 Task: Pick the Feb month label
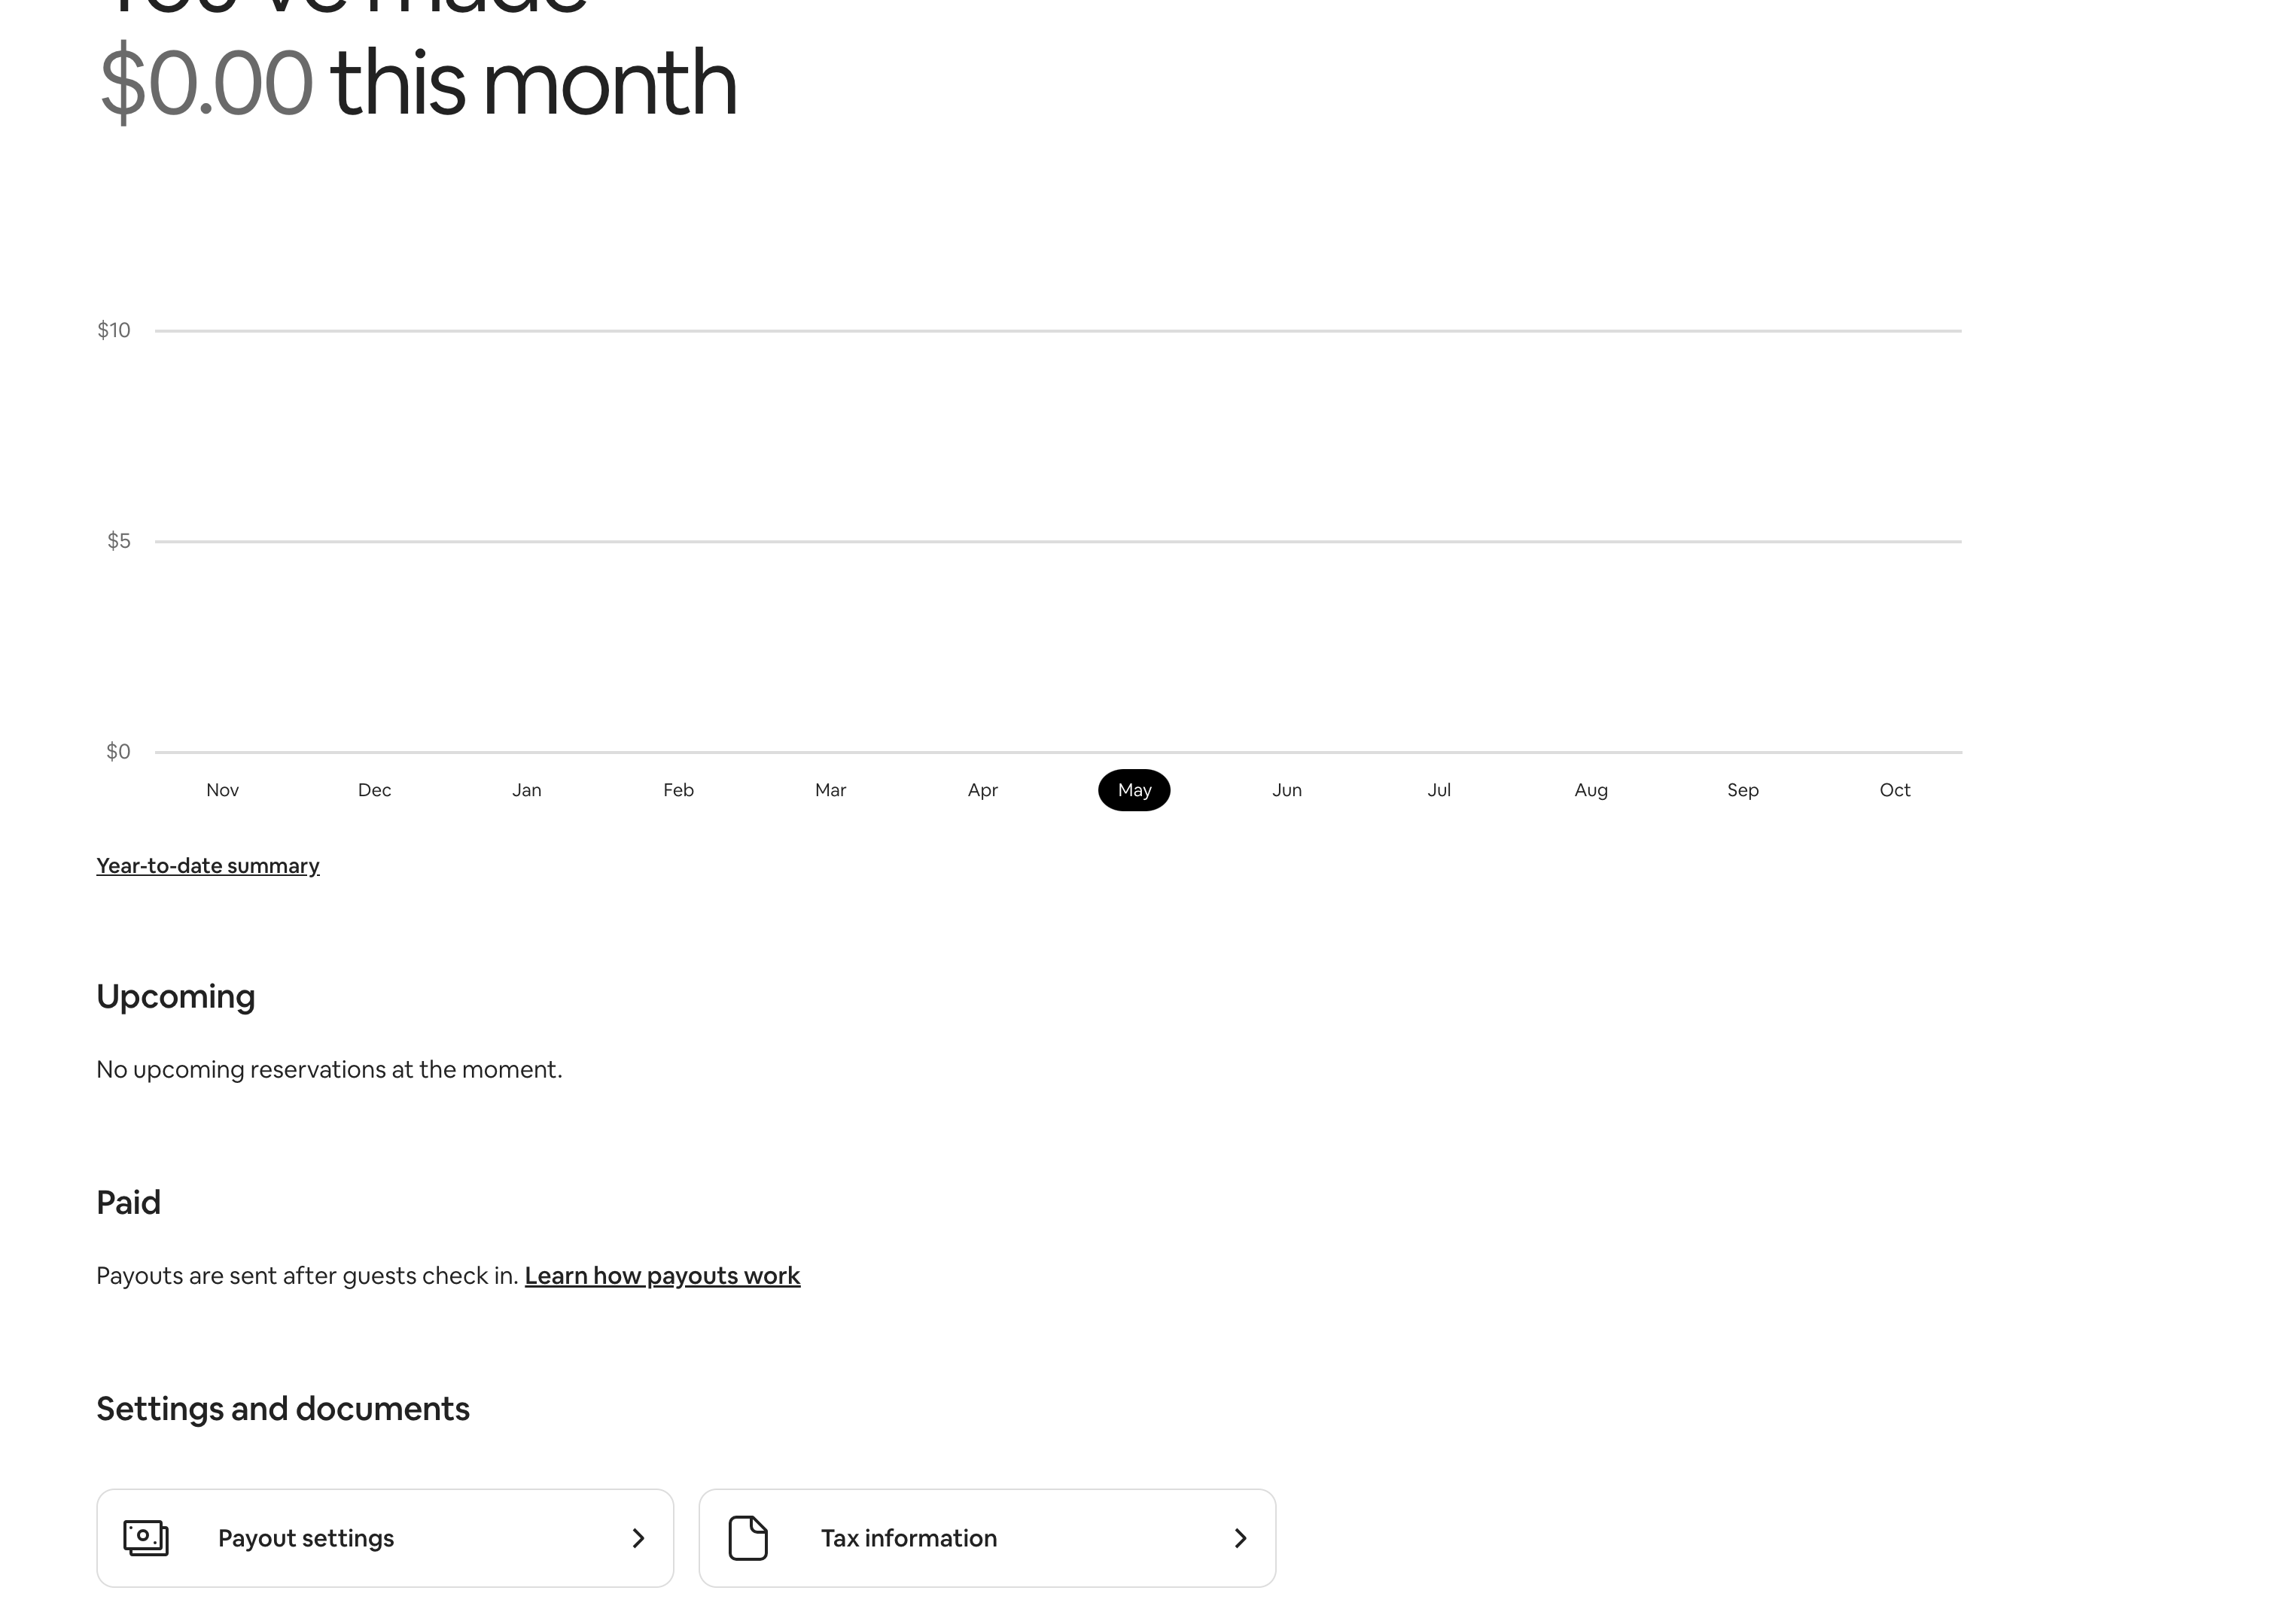(x=678, y=790)
